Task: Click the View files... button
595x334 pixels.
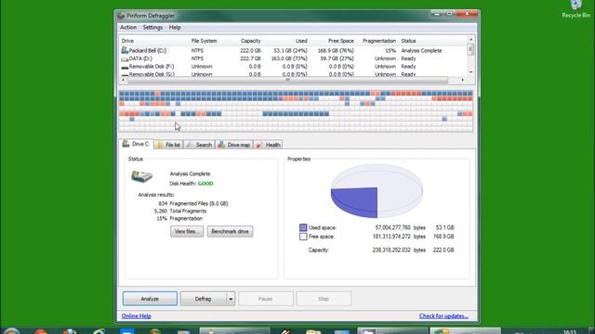Action: coord(187,231)
